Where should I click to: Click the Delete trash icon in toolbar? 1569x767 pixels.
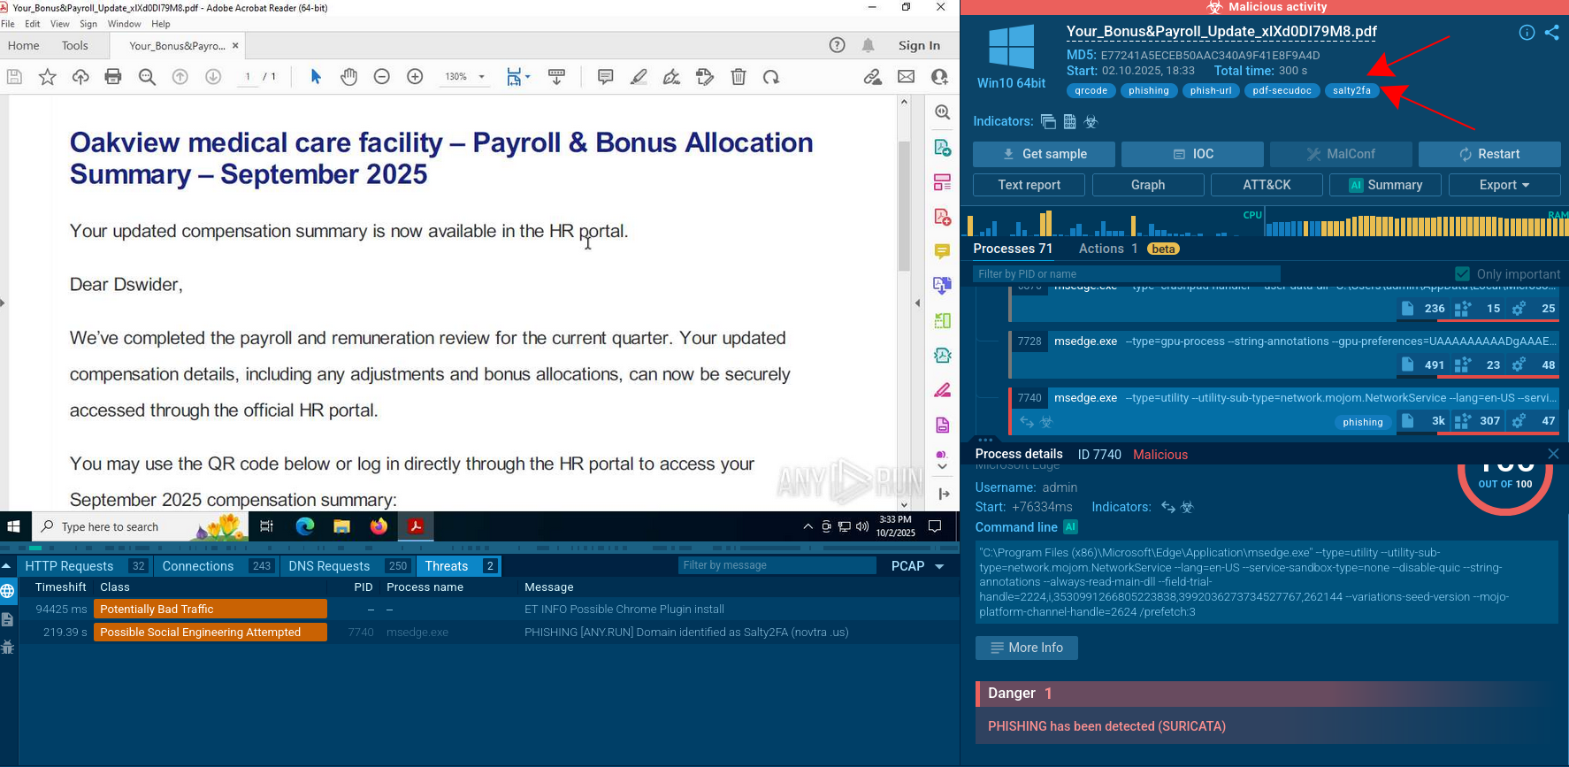pos(739,77)
